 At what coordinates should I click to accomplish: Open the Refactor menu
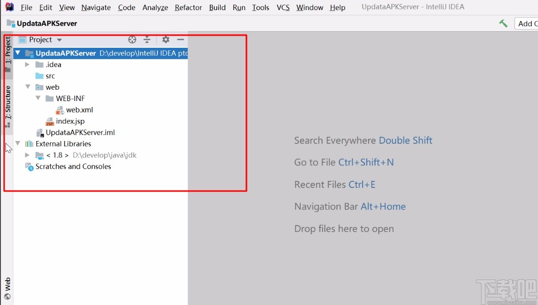188,7
